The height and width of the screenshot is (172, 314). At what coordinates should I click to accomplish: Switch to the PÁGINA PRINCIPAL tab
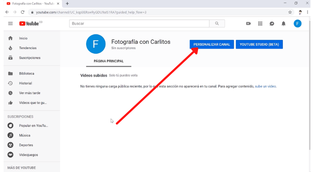tap(109, 61)
